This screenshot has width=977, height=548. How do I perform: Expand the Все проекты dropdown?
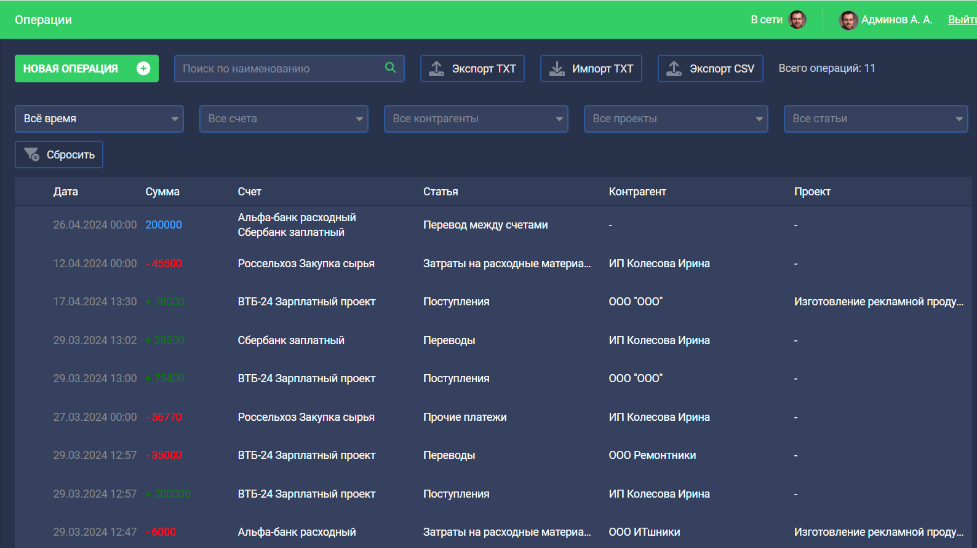(x=676, y=119)
